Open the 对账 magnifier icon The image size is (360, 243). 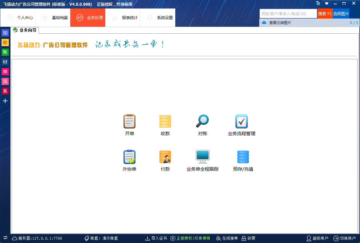(x=202, y=122)
